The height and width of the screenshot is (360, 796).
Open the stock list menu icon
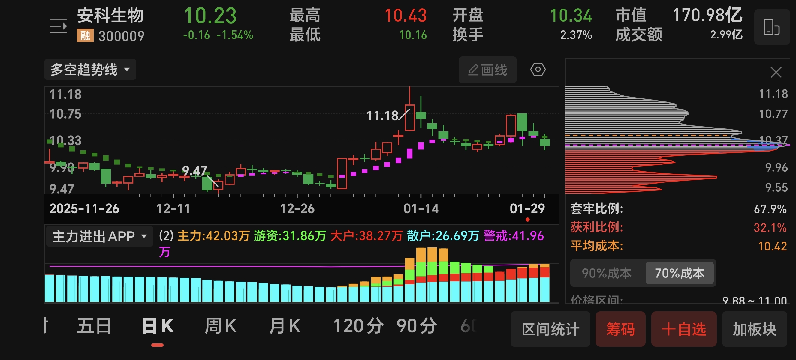(59, 26)
